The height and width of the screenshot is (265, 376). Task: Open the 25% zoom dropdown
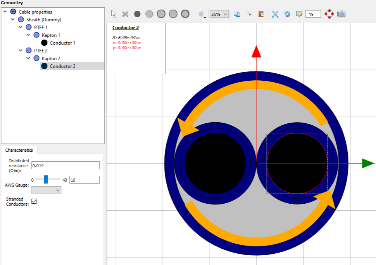click(219, 14)
